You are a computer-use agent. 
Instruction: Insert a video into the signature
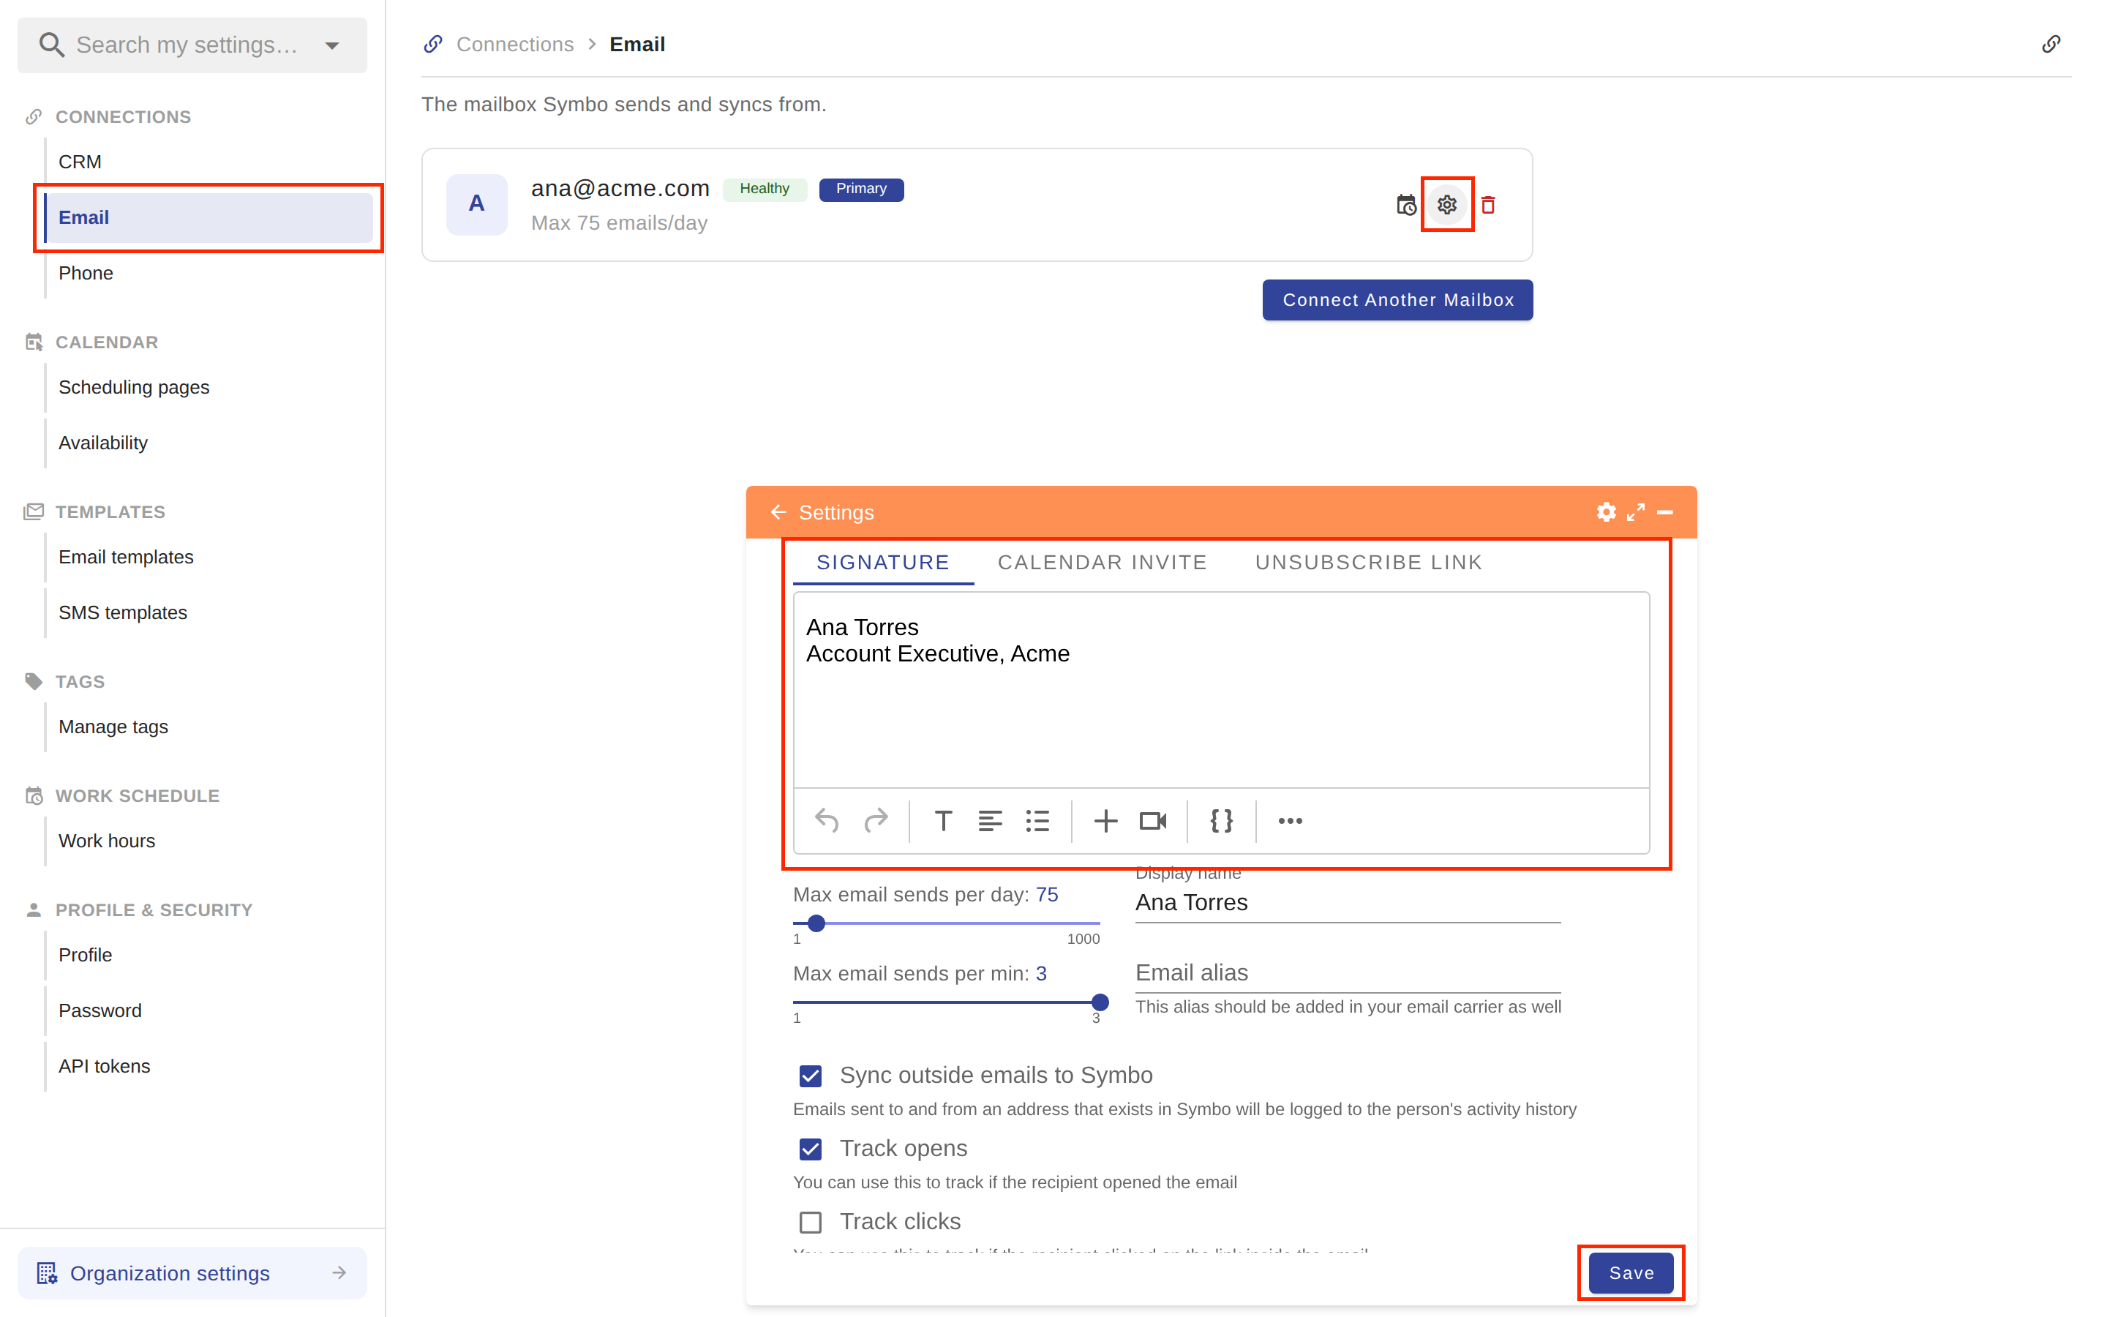coord(1153,820)
